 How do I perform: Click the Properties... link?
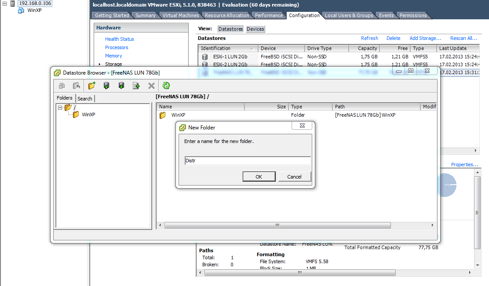coord(464,164)
